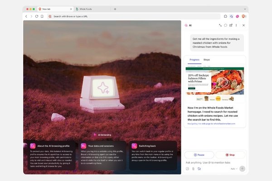Select the Steps tab

click(x=207, y=60)
